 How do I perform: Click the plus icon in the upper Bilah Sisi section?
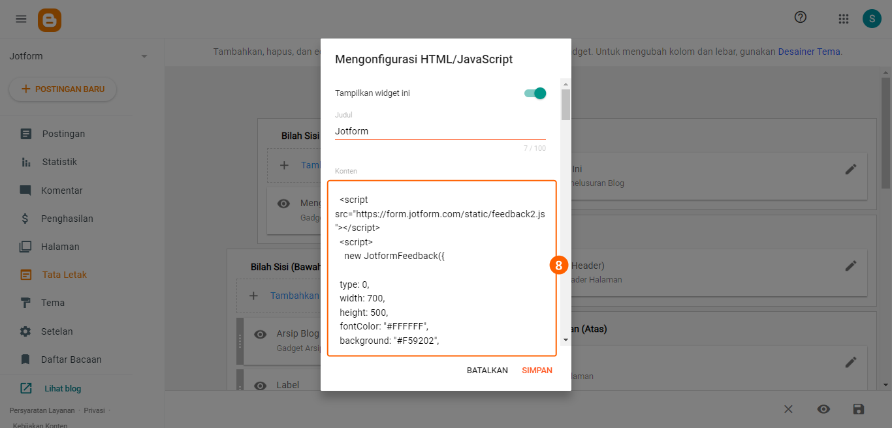pos(284,165)
